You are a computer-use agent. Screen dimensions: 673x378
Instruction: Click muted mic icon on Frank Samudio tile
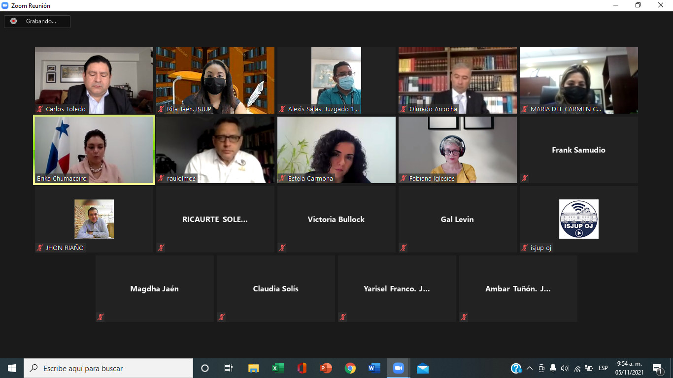[525, 178]
